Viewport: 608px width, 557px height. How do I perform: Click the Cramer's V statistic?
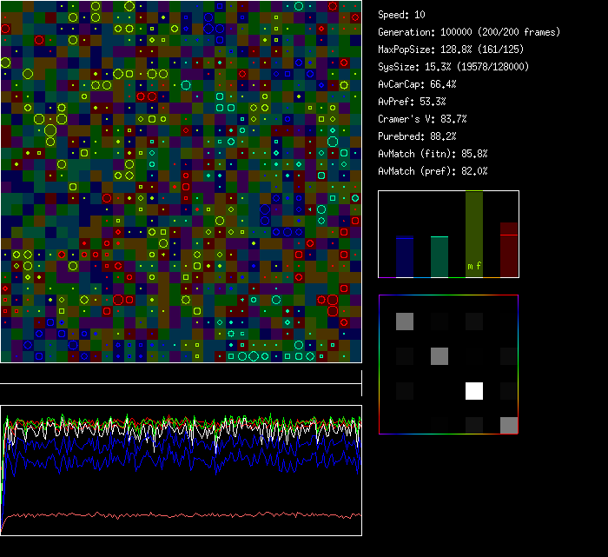click(422, 119)
